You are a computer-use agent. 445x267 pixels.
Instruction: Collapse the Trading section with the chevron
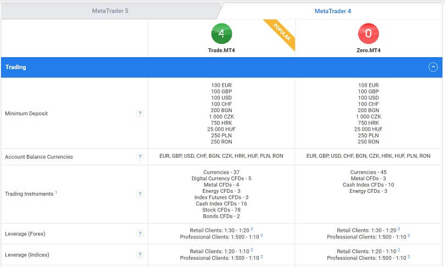433,67
